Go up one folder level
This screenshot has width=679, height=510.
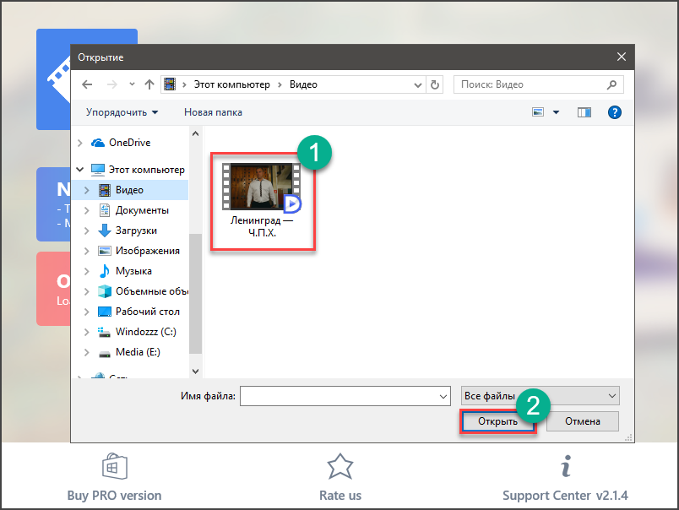point(149,84)
